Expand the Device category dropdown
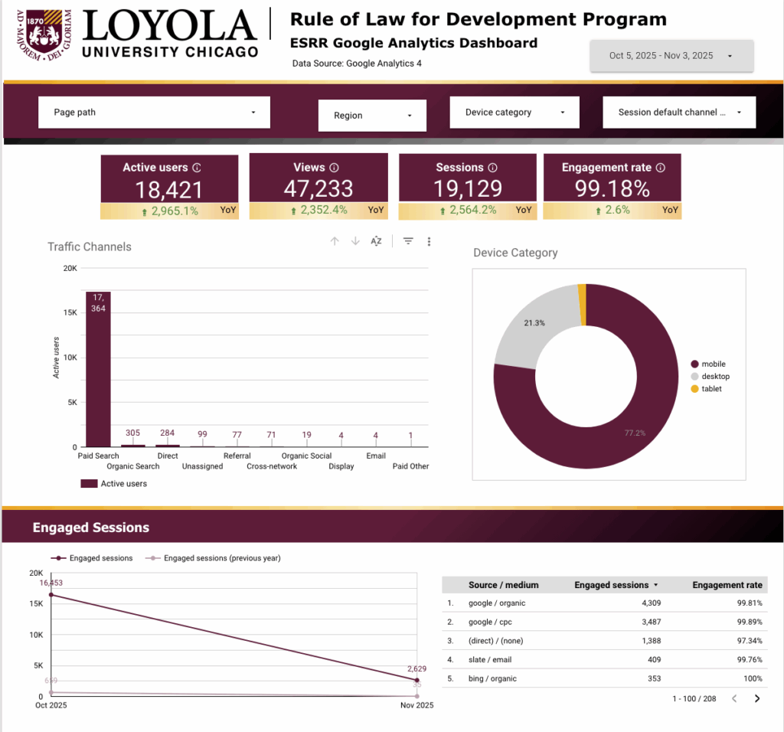 [514, 113]
